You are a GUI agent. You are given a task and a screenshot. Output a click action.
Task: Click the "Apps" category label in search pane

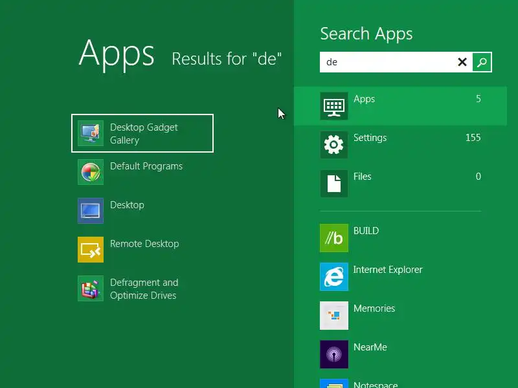(364, 99)
